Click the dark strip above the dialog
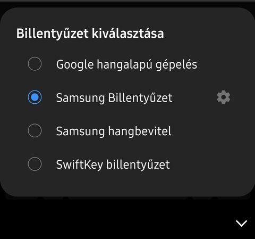 click(127, 3)
